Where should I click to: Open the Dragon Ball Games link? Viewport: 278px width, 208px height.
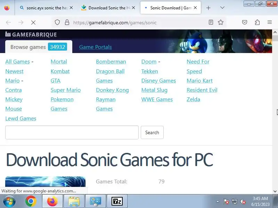click(x=110, y=76)
